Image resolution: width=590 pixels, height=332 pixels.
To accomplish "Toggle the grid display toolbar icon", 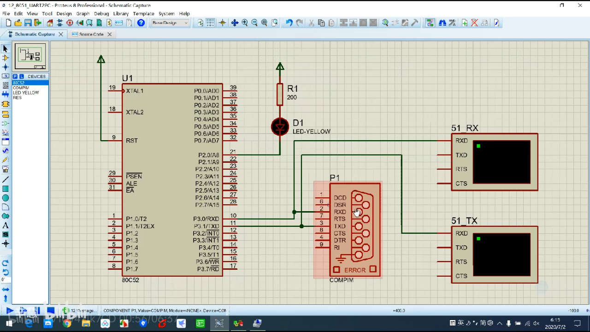I will 210,23.
